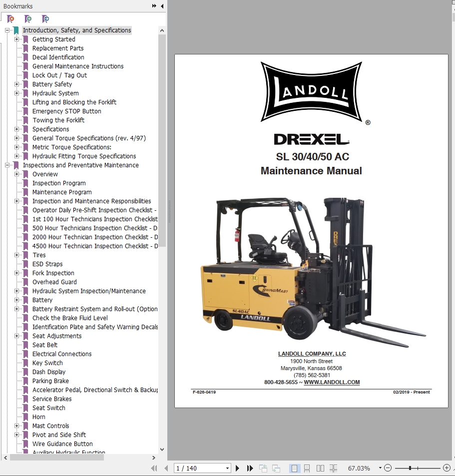Open the Overhead Guard bookmark

click(x=54, y=282)
